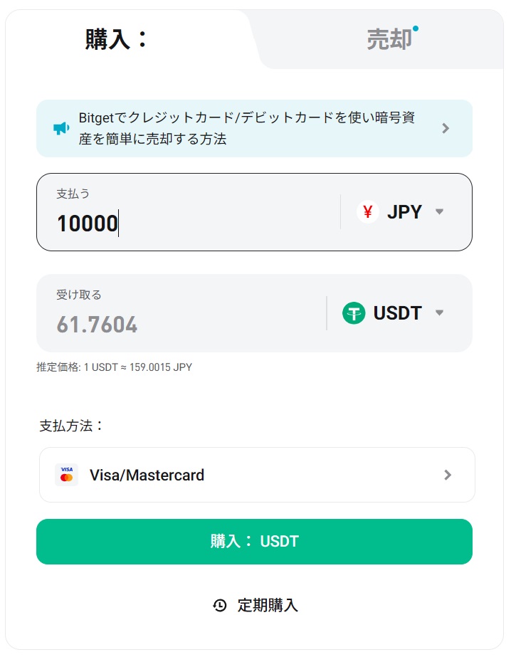This screenshot has width=511, height=657.
Task: Open the Bitget card selling guide banner
Action: tap(242, 129)
